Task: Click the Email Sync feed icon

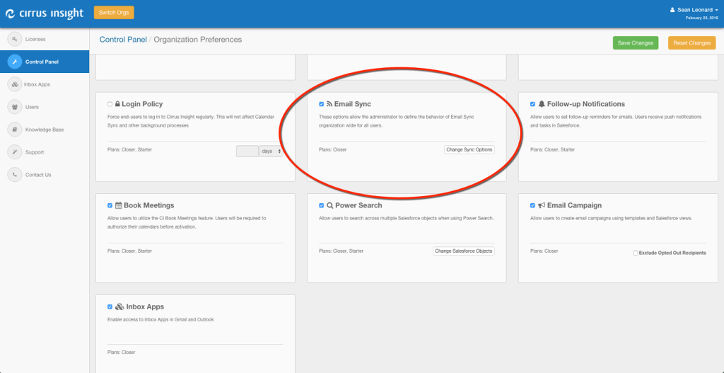Action: click(329, 104)
